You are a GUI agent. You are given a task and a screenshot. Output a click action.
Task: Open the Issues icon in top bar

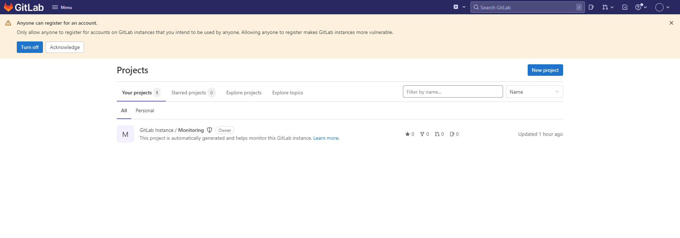591,7
